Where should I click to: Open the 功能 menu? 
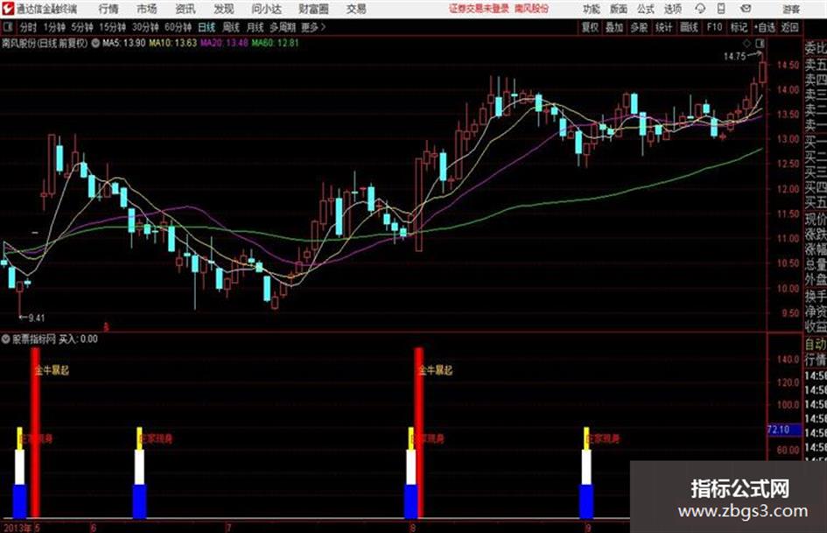[x=592, y=9]
